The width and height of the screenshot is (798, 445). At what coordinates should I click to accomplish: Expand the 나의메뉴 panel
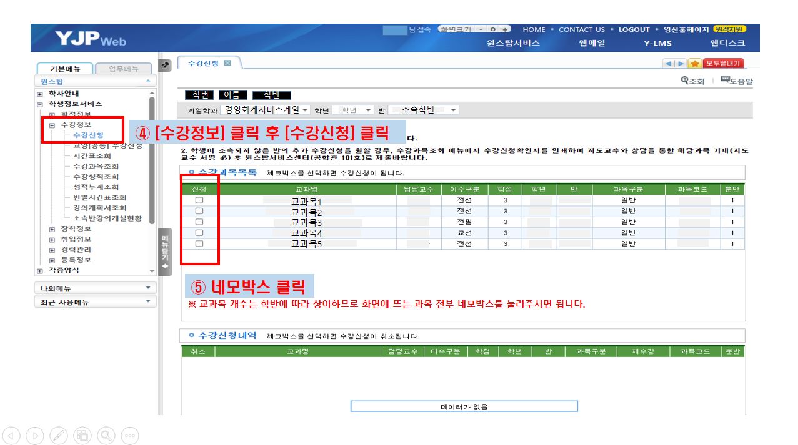click(x=95, y=288)
